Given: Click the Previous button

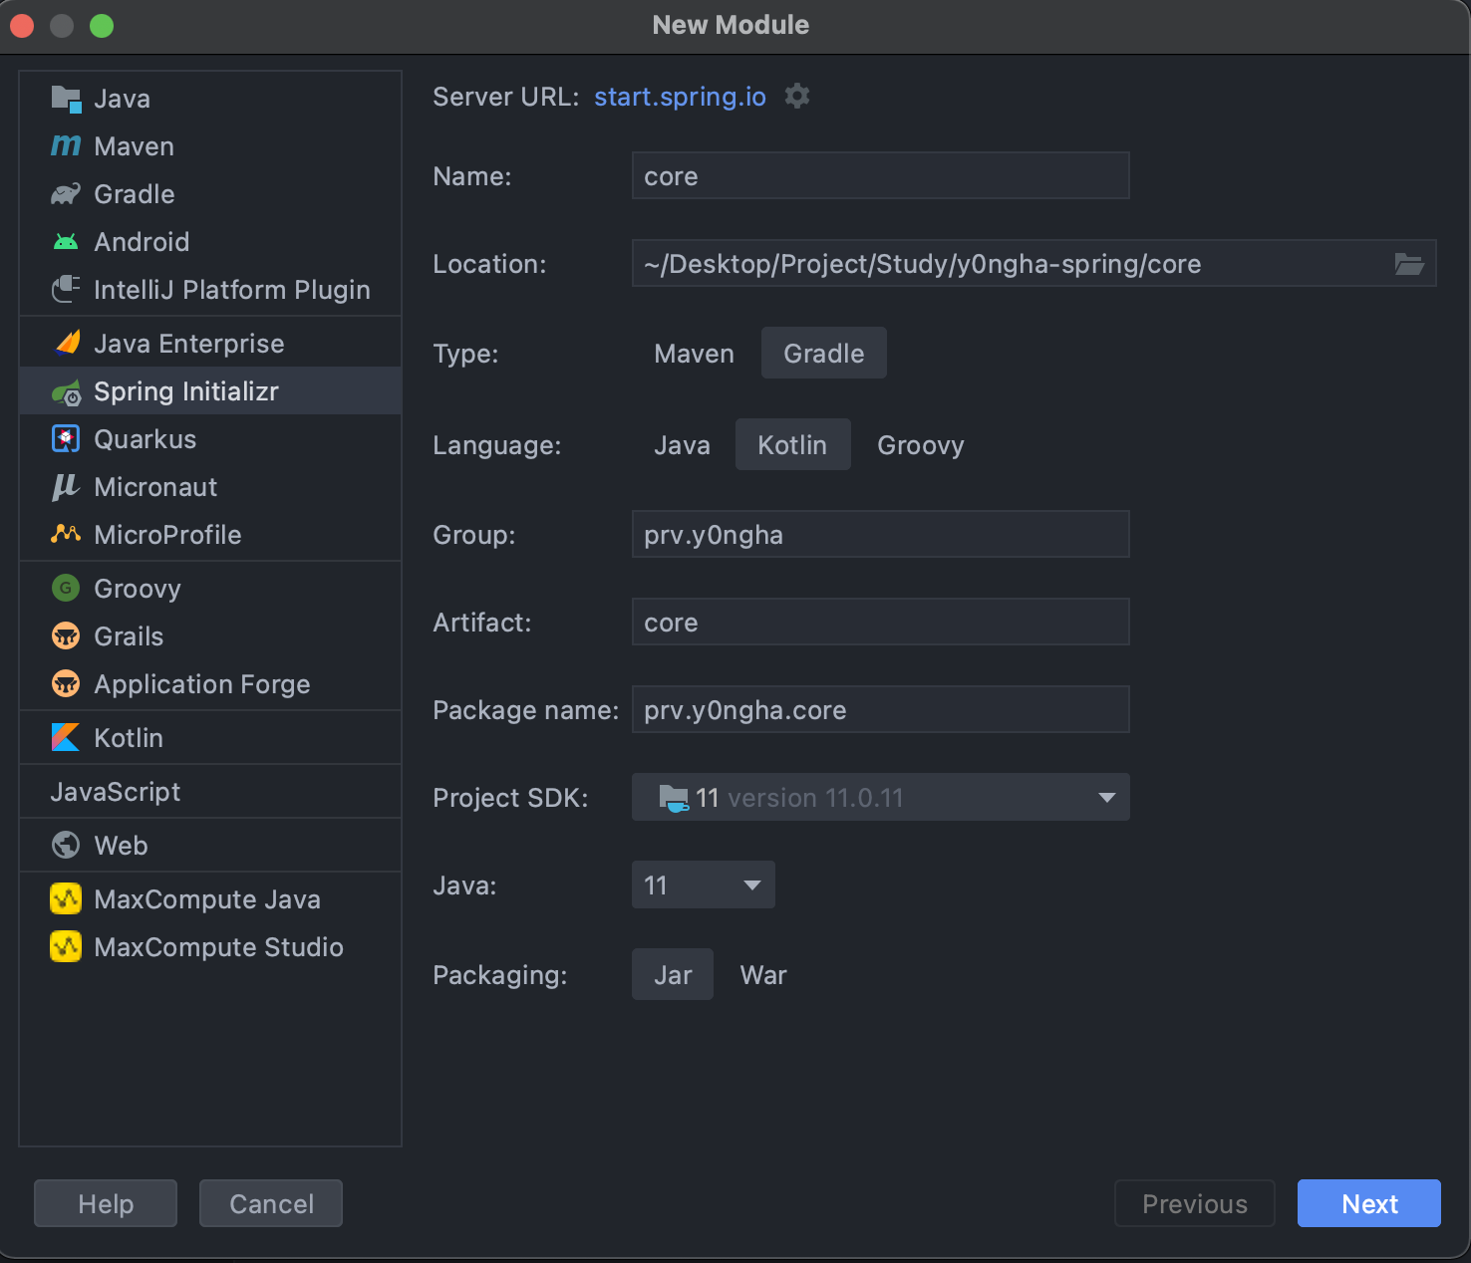Looking at the screenshot, I should (1195, 1203).
